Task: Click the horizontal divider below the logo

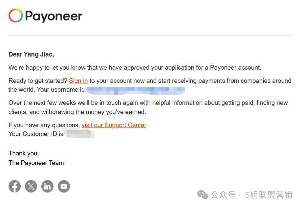Action: pos(150,35)
